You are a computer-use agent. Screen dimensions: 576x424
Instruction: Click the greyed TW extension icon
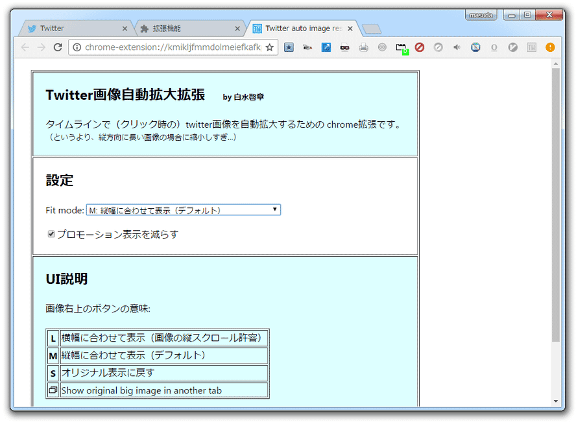coord(531,47)
